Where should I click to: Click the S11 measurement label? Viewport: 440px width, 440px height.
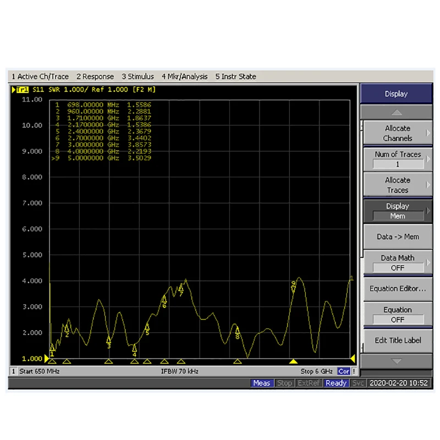click(38, 90)
